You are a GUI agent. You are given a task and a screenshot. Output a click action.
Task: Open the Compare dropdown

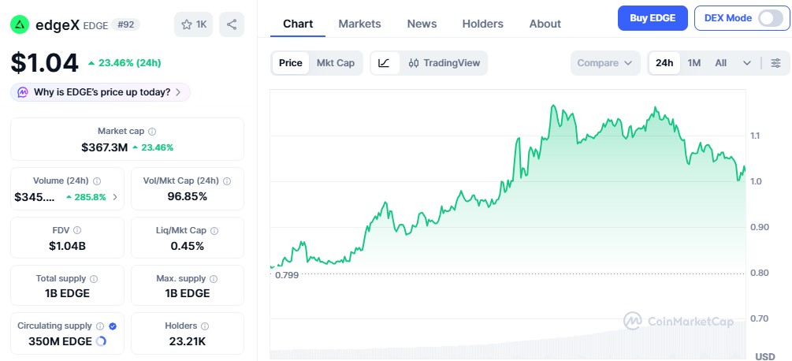click(x=604, y=63)
